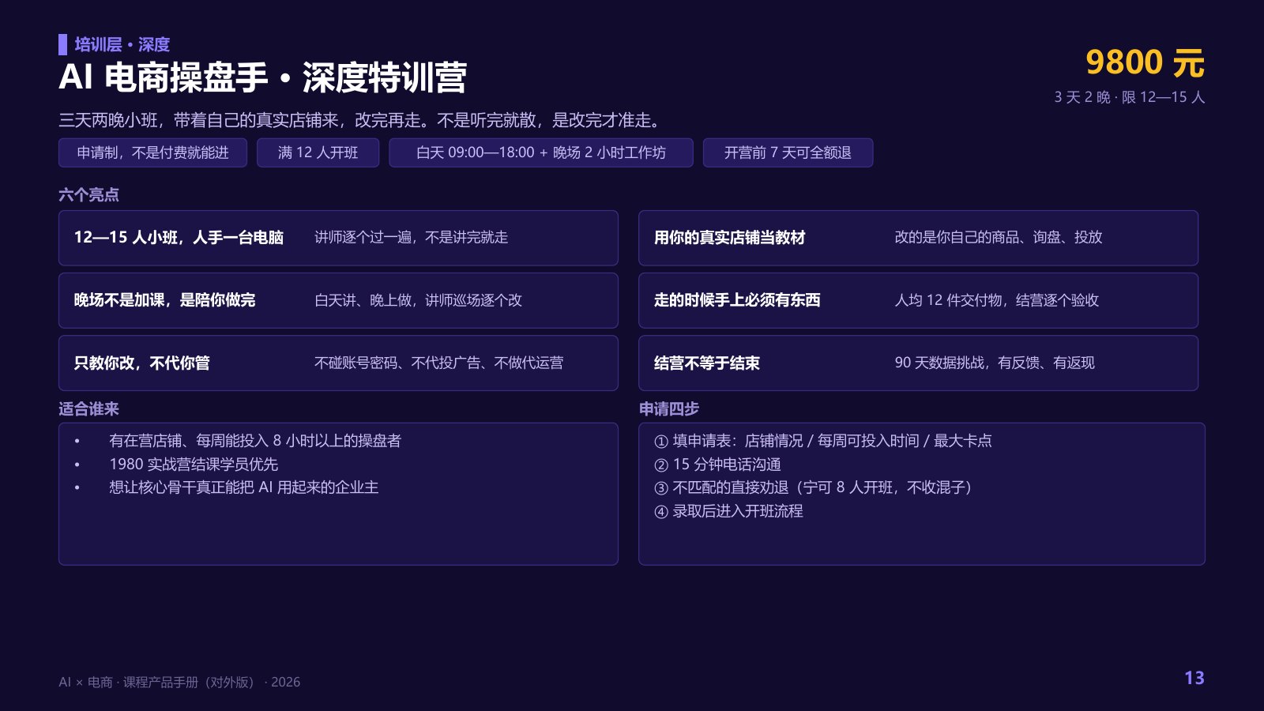This screenshot has width=1264, height=711.
Task: Click step ① '填申请表：店铺情况'
Action: point(822,441)
